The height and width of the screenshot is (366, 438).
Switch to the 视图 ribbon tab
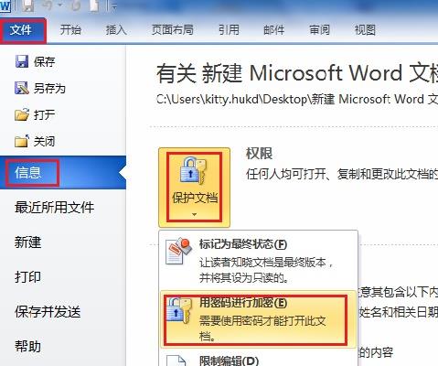point(365,30)
